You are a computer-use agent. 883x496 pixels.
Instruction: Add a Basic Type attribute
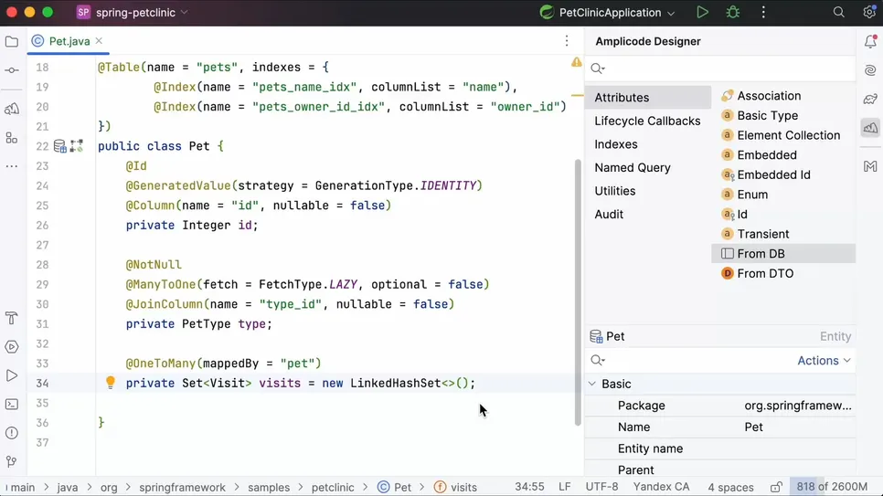[x=784, y=115]
